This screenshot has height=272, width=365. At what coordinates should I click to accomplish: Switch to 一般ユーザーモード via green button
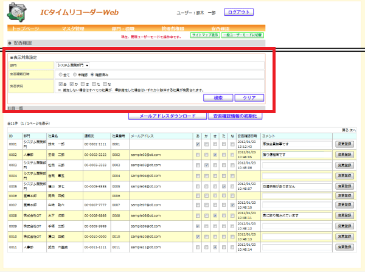coord(243,35)
